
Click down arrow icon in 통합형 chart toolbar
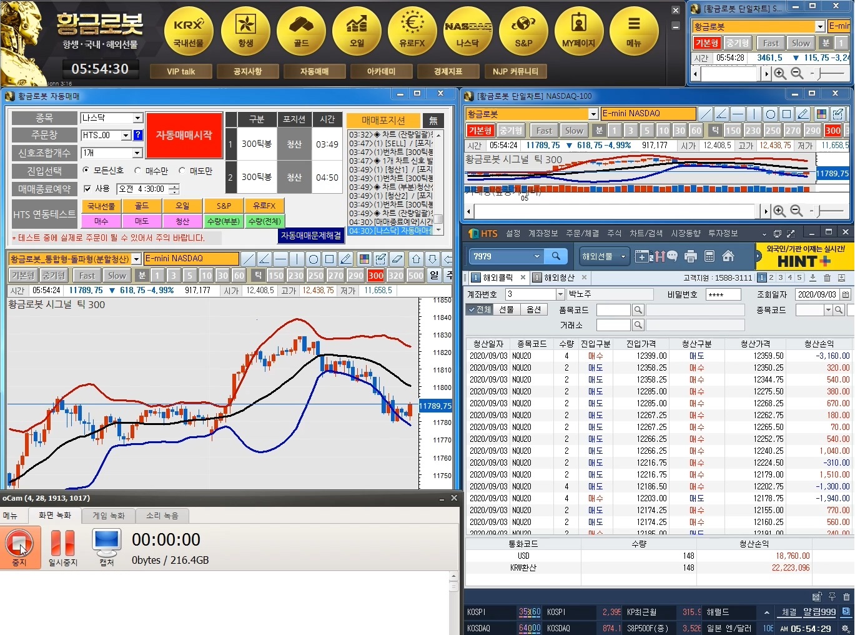coord(433,259)
